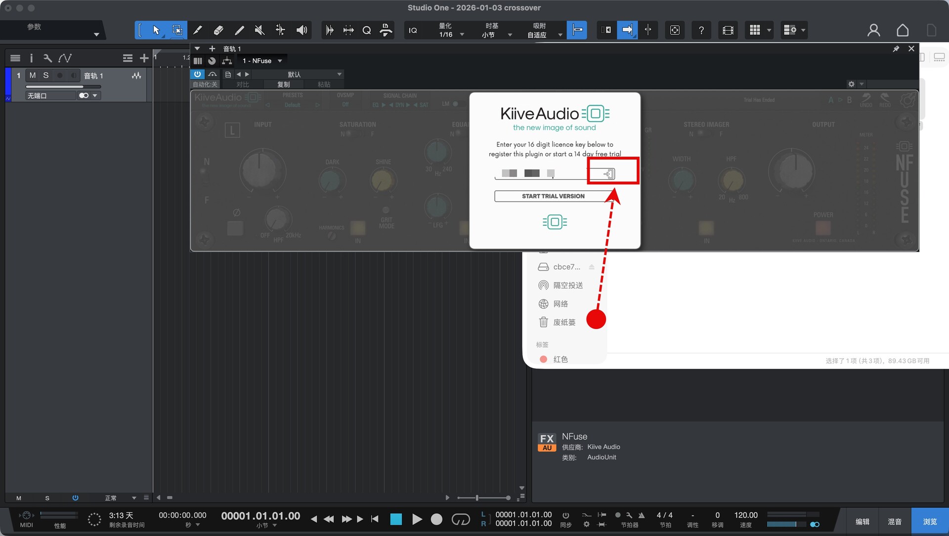The width and height of the screenshot is (949, 536).
Task: Toggle loop mode in transport
Action: coord(461,519)
